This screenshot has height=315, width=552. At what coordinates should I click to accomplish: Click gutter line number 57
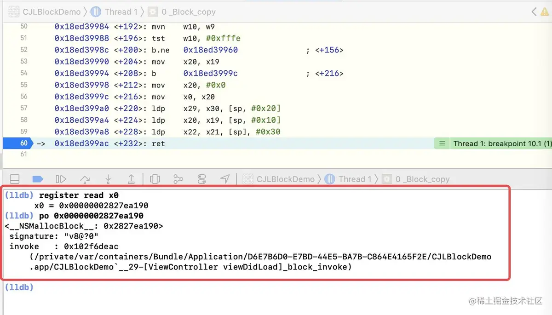coord(23,108)
